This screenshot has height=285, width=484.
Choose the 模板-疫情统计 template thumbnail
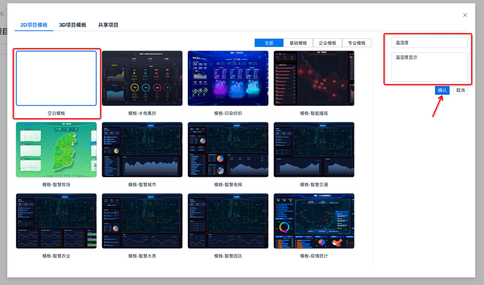tap(314, 221)
